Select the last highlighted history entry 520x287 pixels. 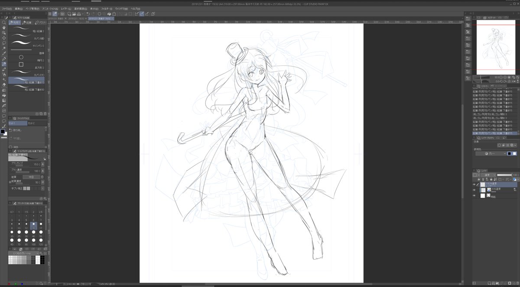point(495,133)
